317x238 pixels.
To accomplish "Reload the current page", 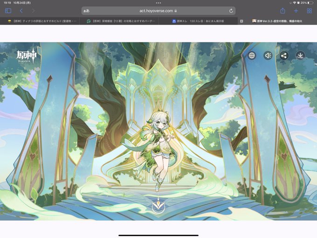I will click(x=231, y=11).
